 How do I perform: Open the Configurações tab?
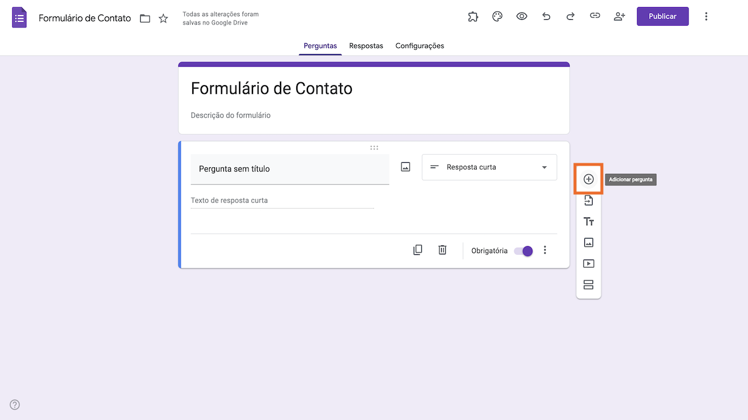click(420, 46)
